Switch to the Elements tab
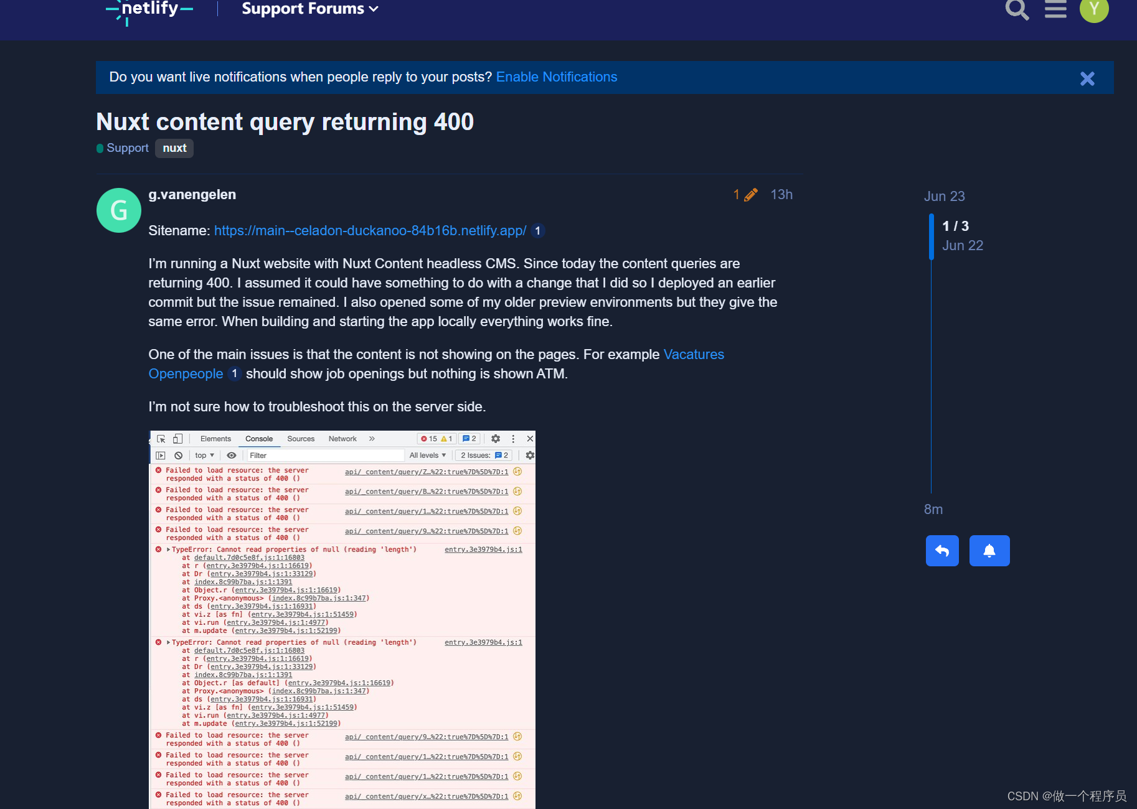Screen dimensions: 1137x809 click(x=215, y=439)
